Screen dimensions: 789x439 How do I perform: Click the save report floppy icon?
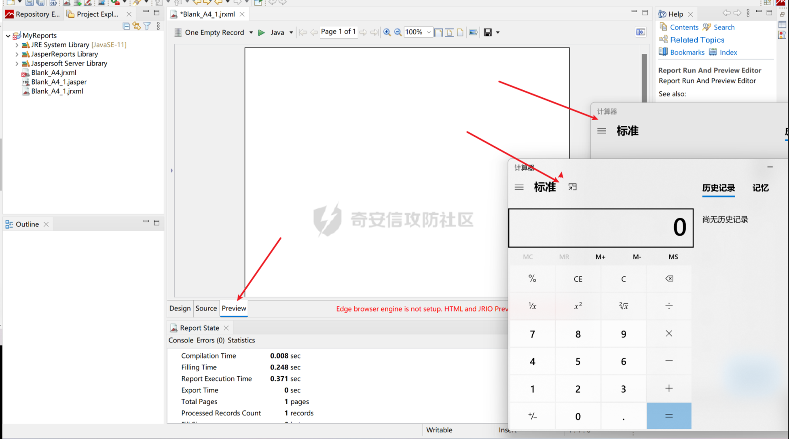click(x=488, y=32)
